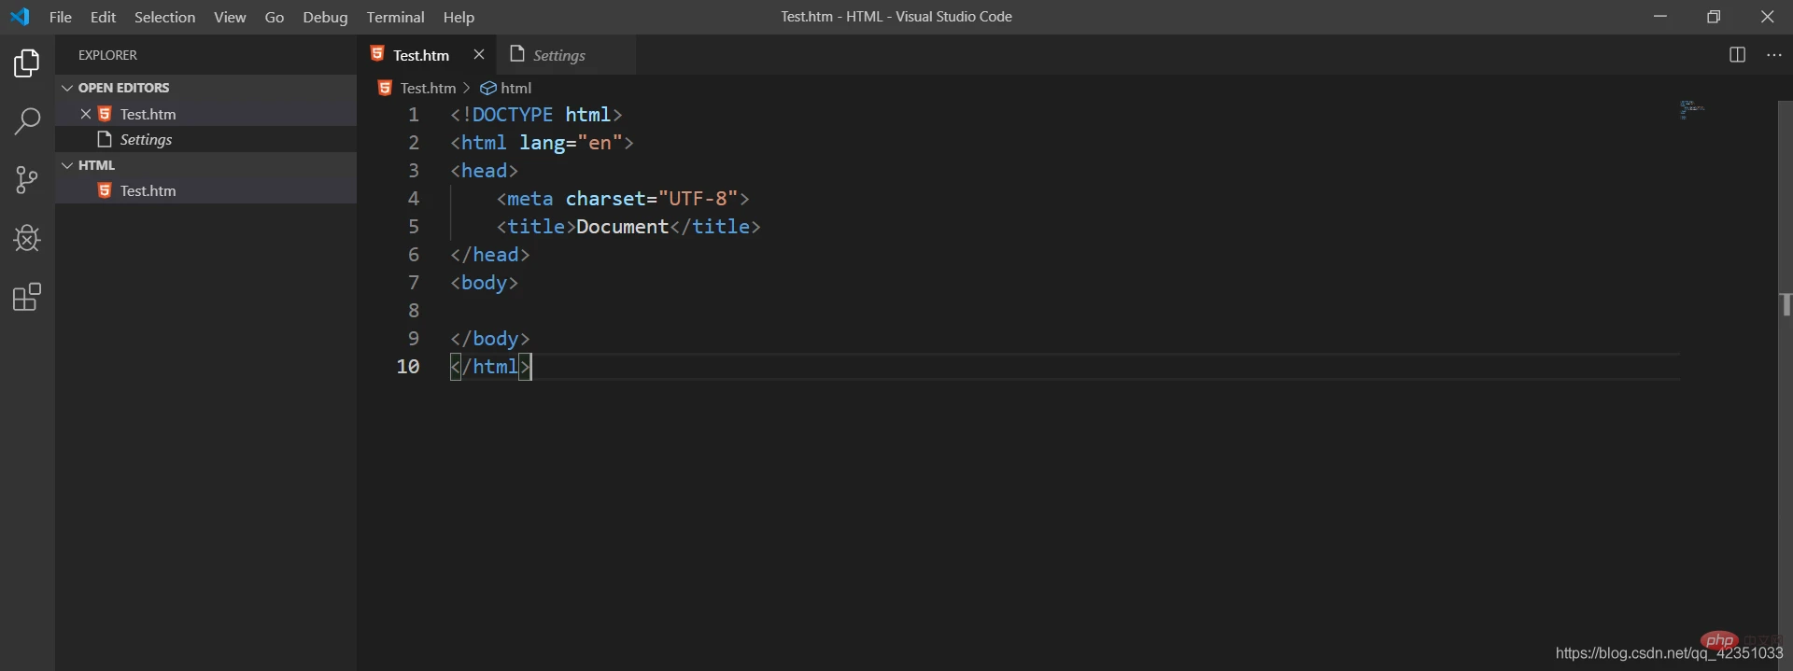Viewport: 1793px width, 671px height.
Task: Close Test.htm in Open Editors list
Action: click(x=86, y=114)
